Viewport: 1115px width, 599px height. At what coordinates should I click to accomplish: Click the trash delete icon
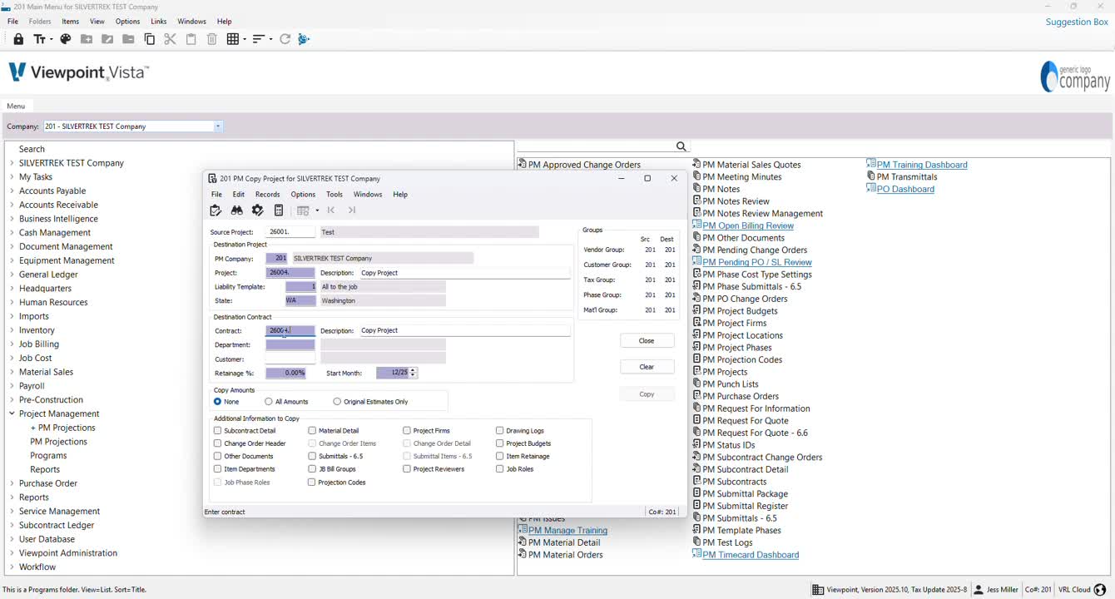211,39
